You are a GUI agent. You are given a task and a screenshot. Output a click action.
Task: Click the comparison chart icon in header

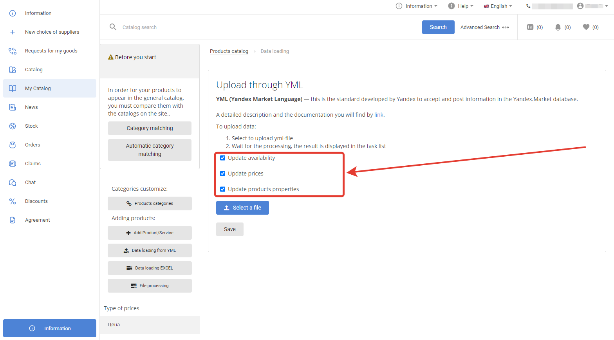(530, 27)
